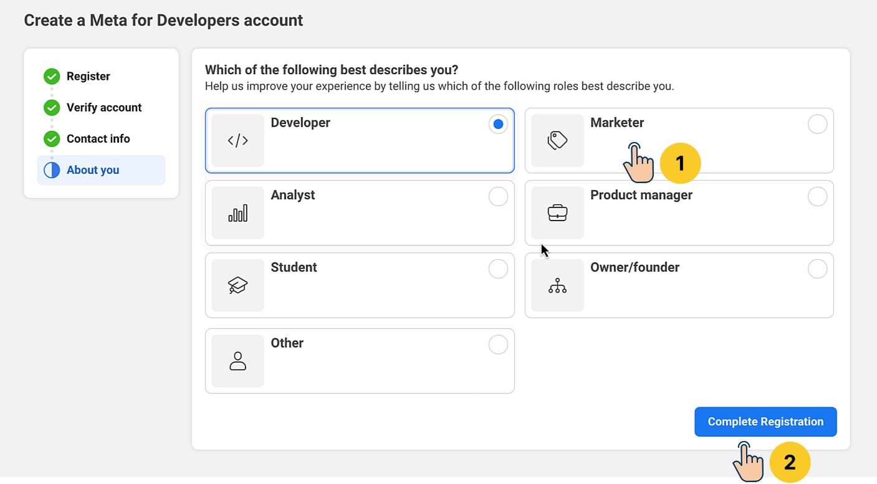This screenshot has height=484, width=877.
Task: Click the Other person silhouette icon
Action: 237,361
